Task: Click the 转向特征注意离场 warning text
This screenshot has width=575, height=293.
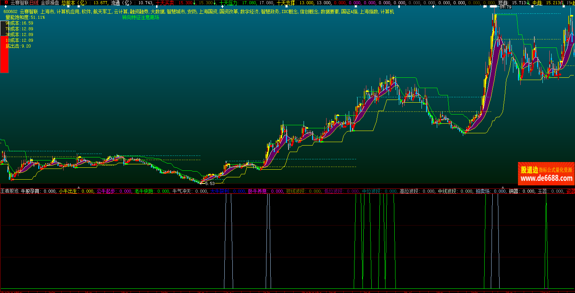Action: tap(140, 18)
